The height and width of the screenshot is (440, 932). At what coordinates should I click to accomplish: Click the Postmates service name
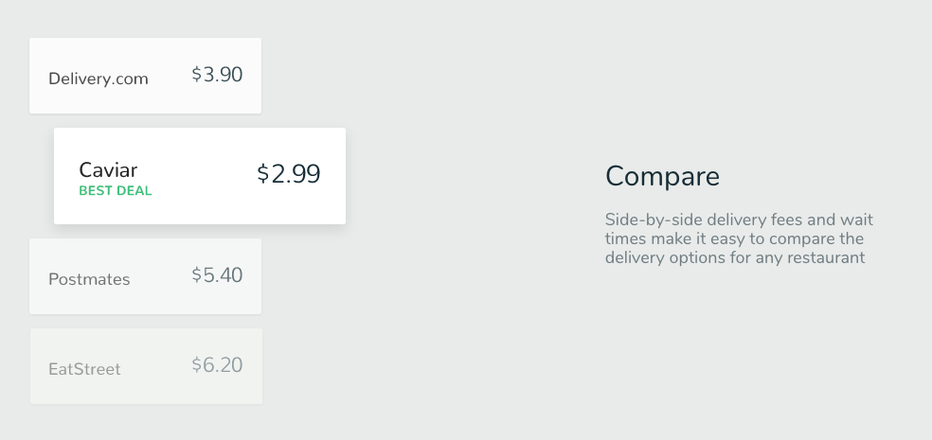pos(89,279)
